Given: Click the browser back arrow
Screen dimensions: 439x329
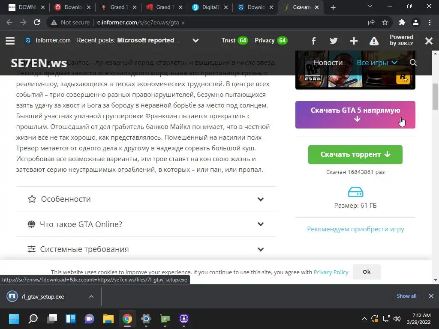Looking at the screenshot, I should 9,22.
